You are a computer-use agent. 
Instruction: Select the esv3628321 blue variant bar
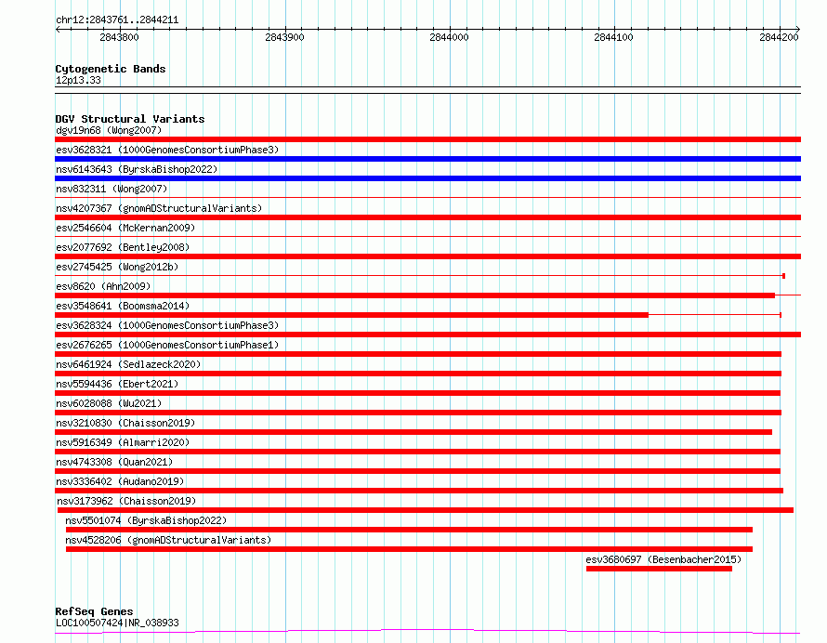point(427,159)
